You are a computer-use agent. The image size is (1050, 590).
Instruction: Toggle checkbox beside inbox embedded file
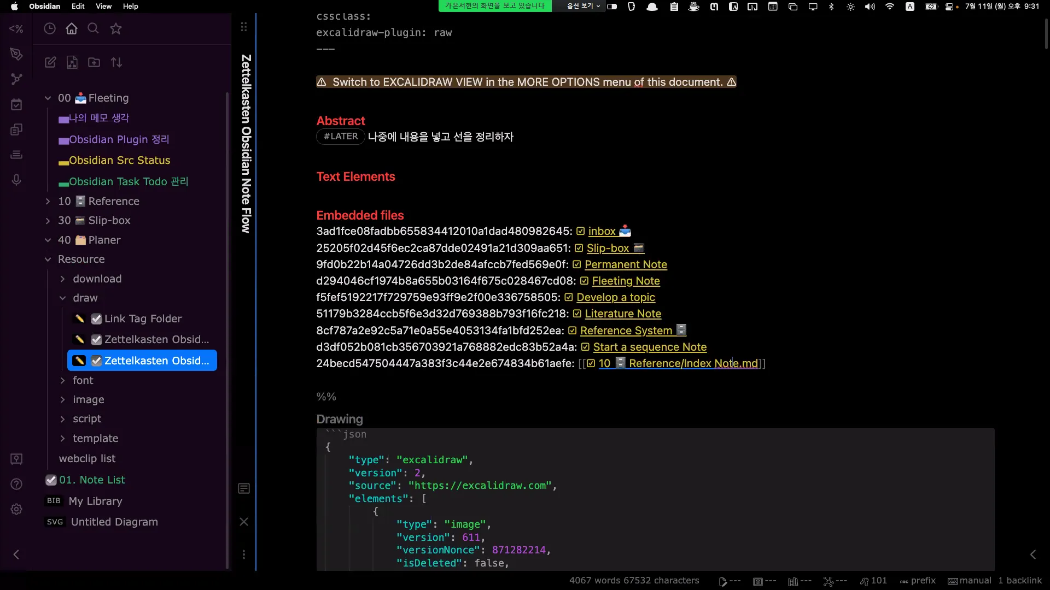(581, 232)
